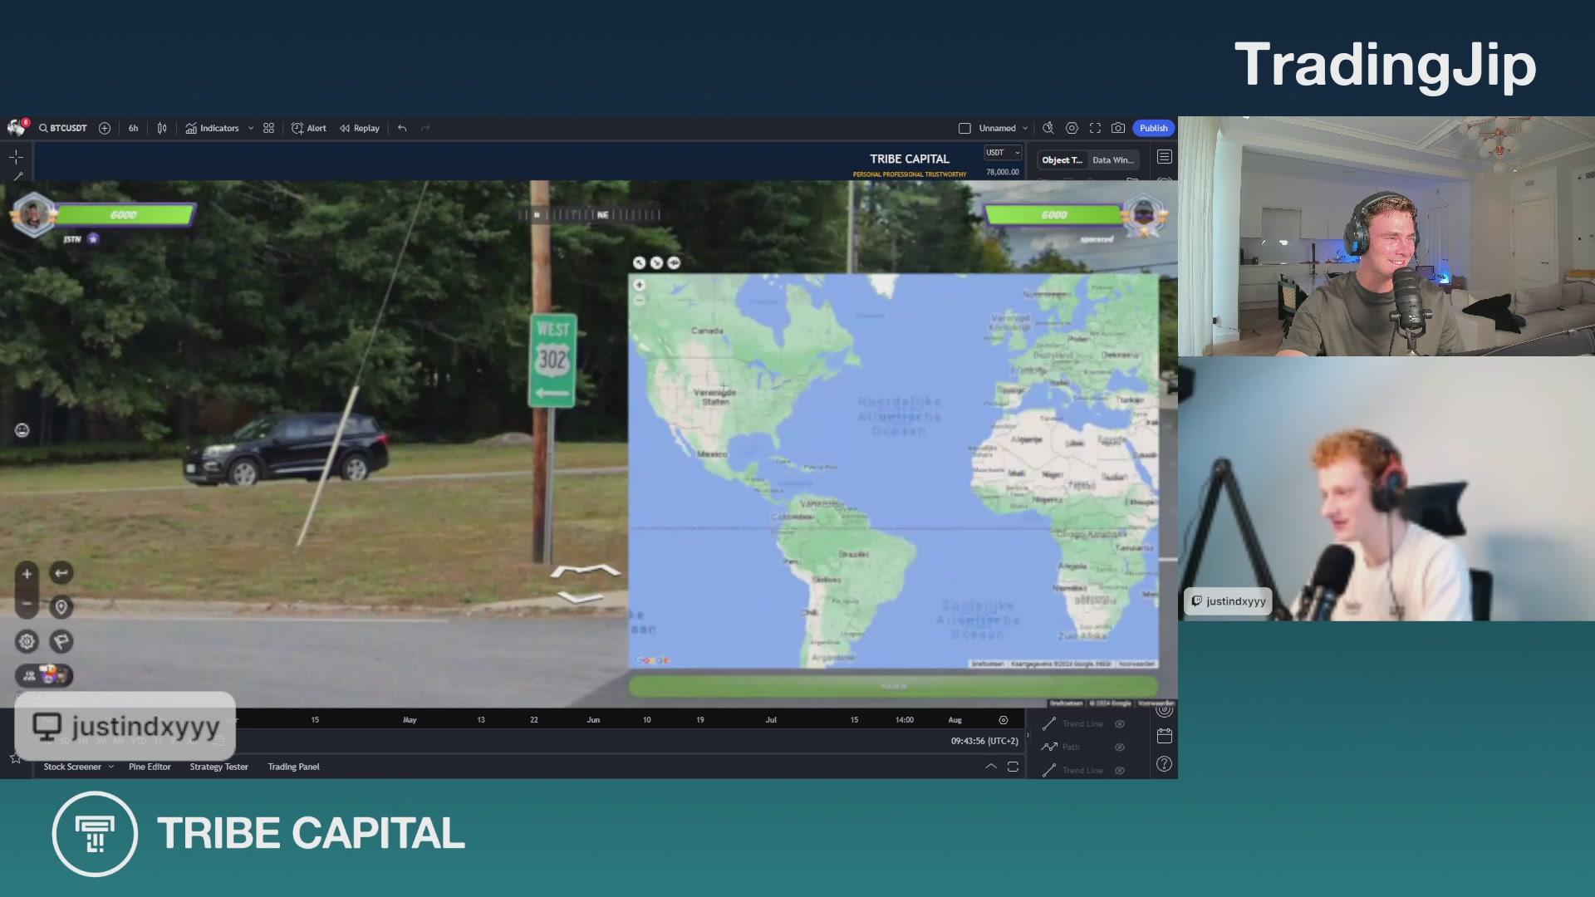
Task: Open the watchlist panel icon on right sidebar
Action: click(1164, 156)
